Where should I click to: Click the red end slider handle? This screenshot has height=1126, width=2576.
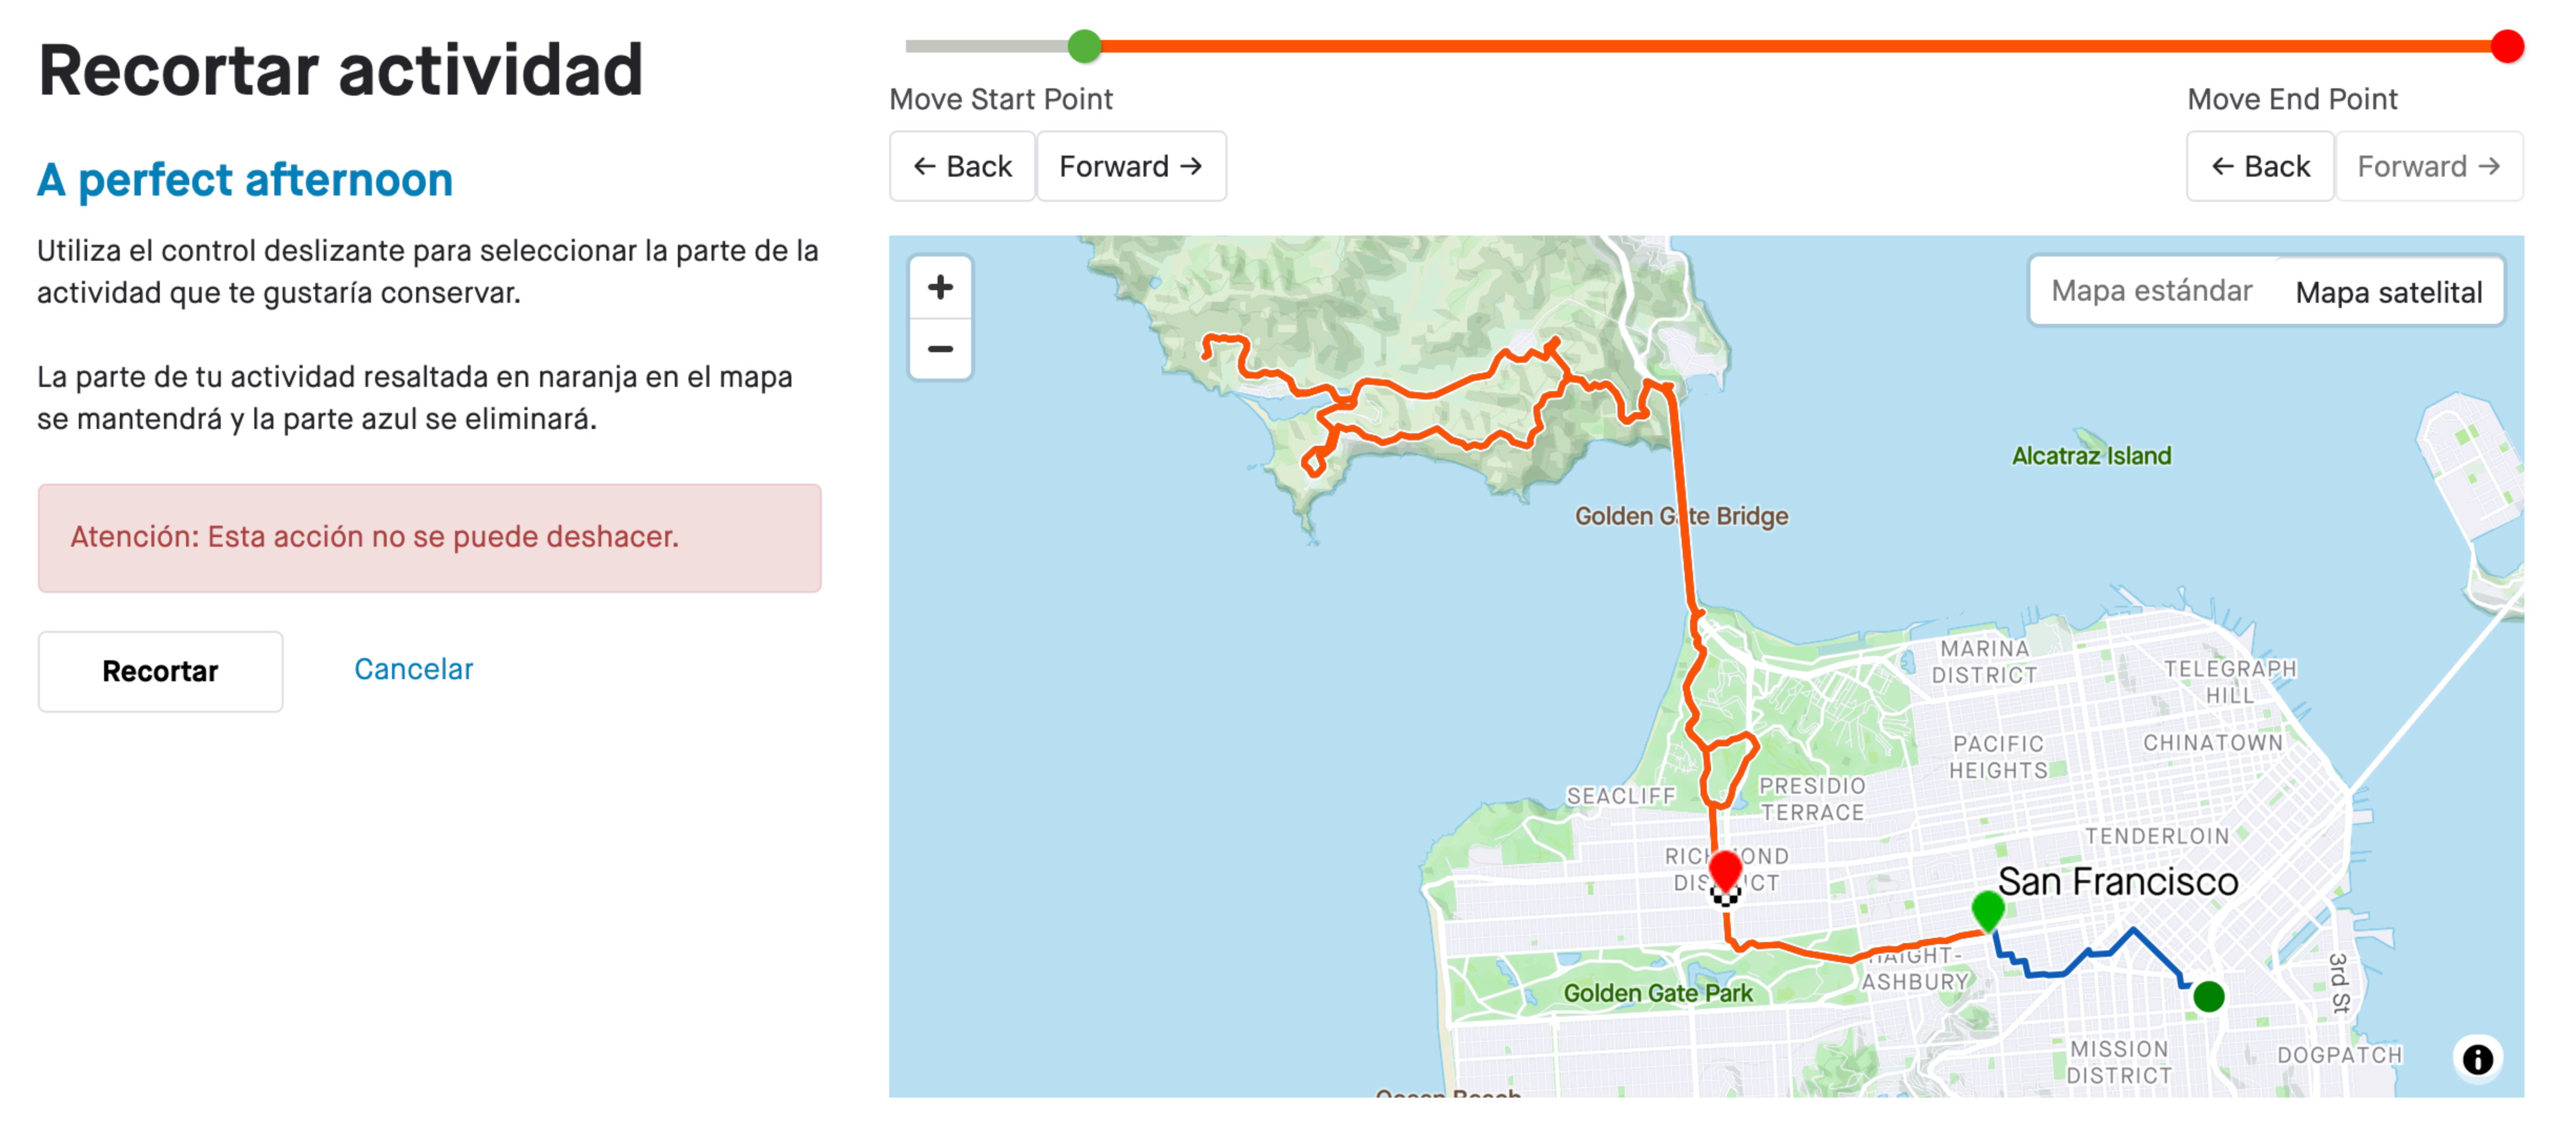(x=2506, y=46)
